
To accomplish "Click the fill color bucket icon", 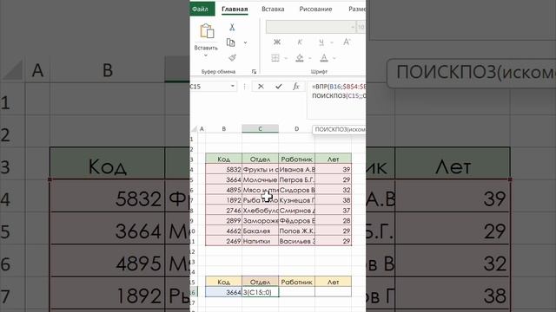I will [x=300, y=58].
